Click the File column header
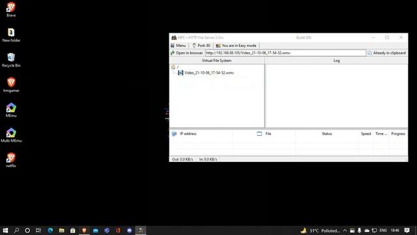Image resolution: width=417 pixels, height=235 pixels. (x=264, y=134)
